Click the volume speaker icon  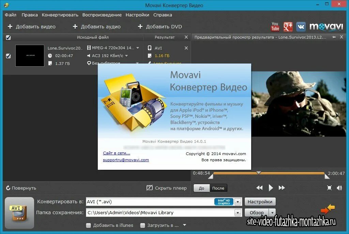point(339,188)
